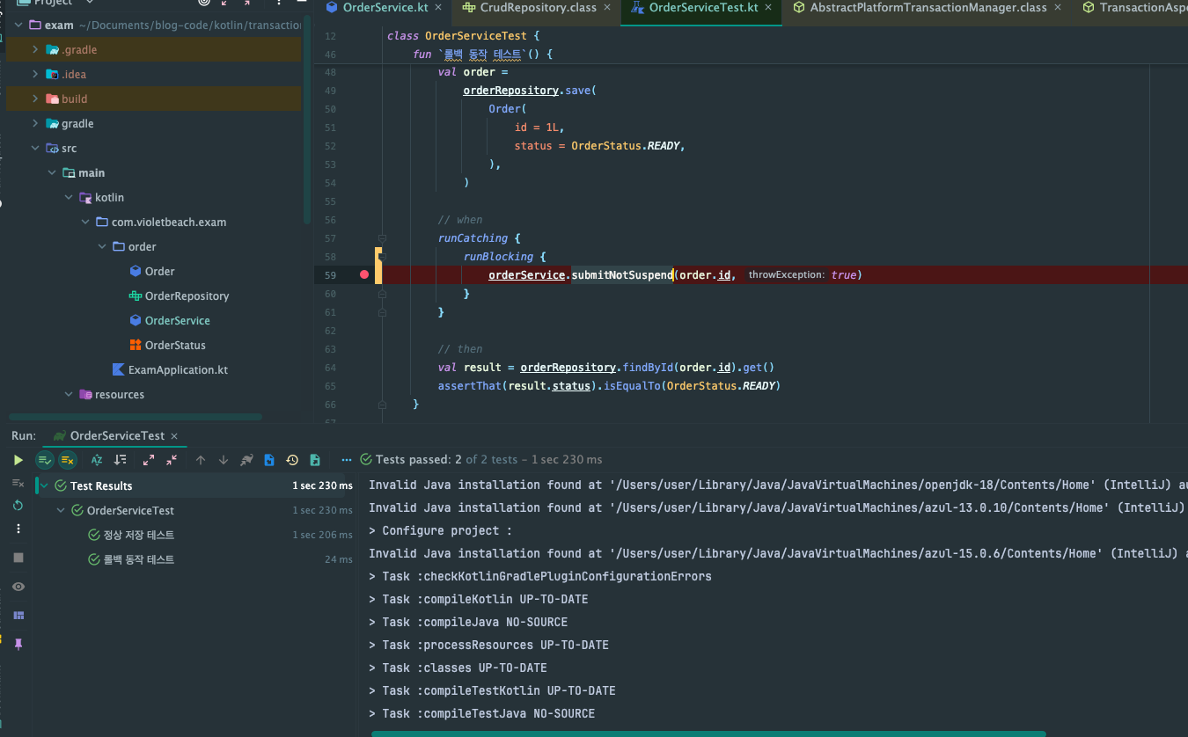Select the 정상 저장 테스트 result
Image resolution: width=1188 pixels, height=737 pixels.
tap(139, 535)
